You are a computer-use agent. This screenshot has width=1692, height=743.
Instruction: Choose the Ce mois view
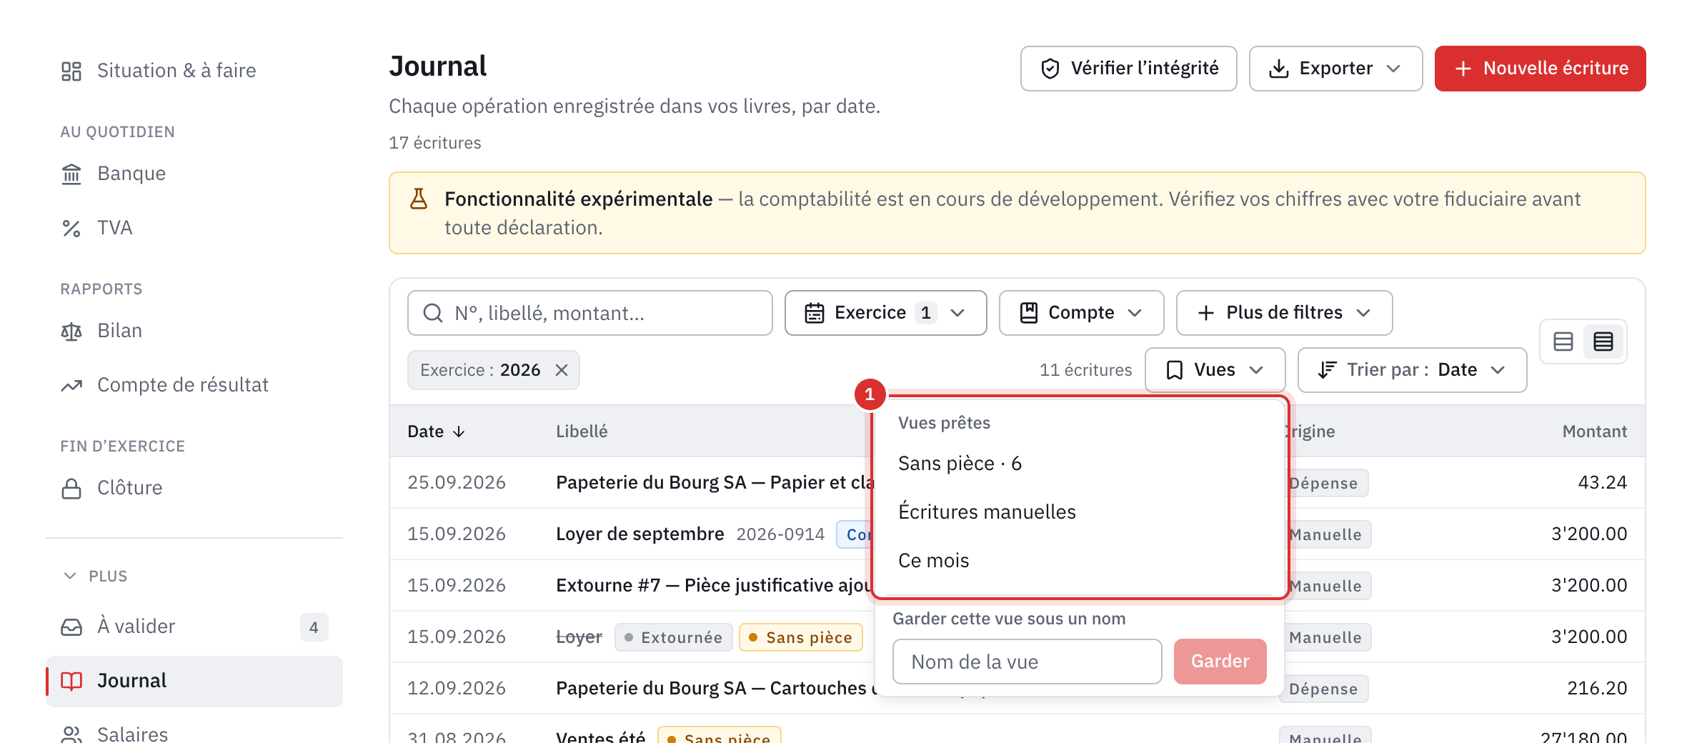pyautogui.click(x=1079, y=561)
